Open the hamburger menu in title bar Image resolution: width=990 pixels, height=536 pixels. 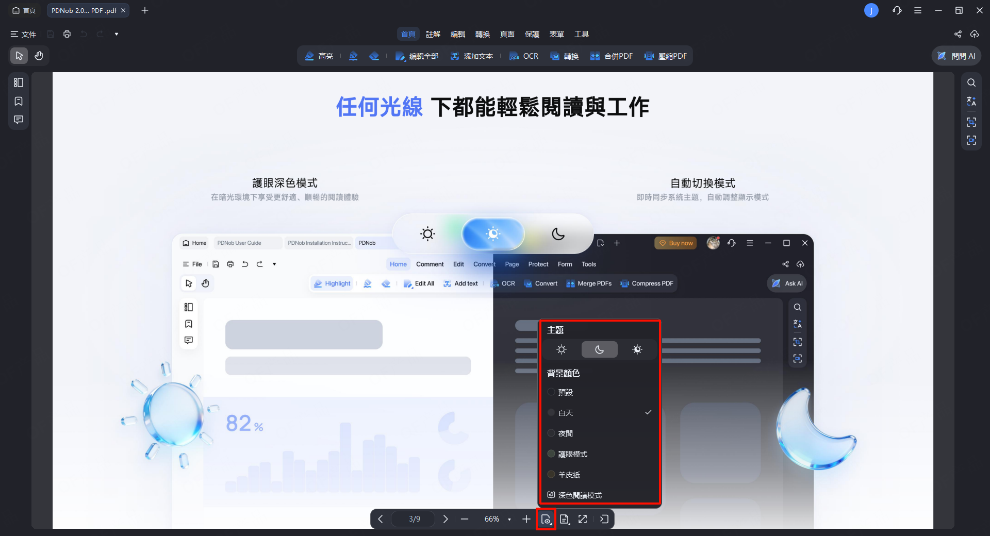918,10
